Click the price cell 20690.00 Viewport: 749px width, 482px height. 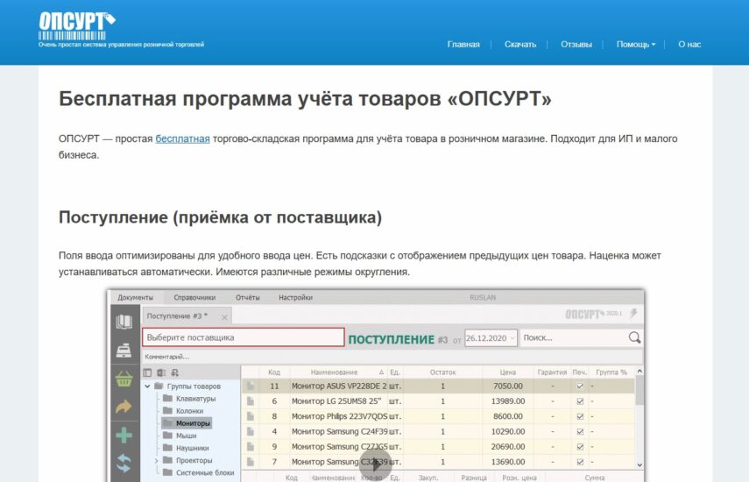tap(508, 447)
